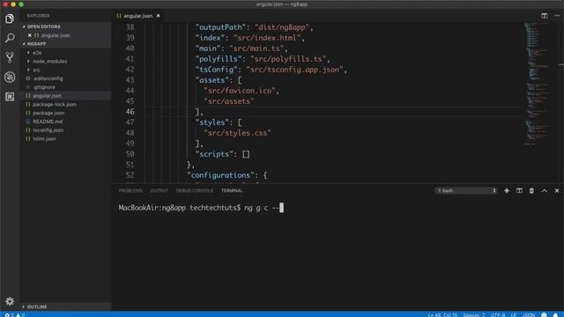Open README.md in explorer
This screenshot has height=317, width=564.
[48, 122]
